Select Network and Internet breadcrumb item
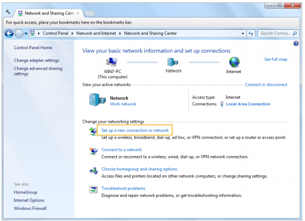Screen dimensions: 305x221 (x=96, y=33)
